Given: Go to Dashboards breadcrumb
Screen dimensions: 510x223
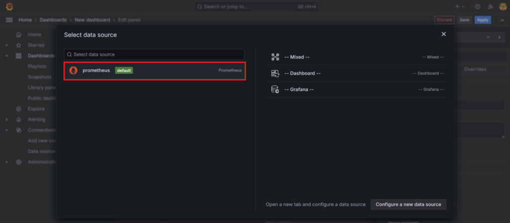Looking at the screenshot, I should pyautogui.click(x=53, y=20).
